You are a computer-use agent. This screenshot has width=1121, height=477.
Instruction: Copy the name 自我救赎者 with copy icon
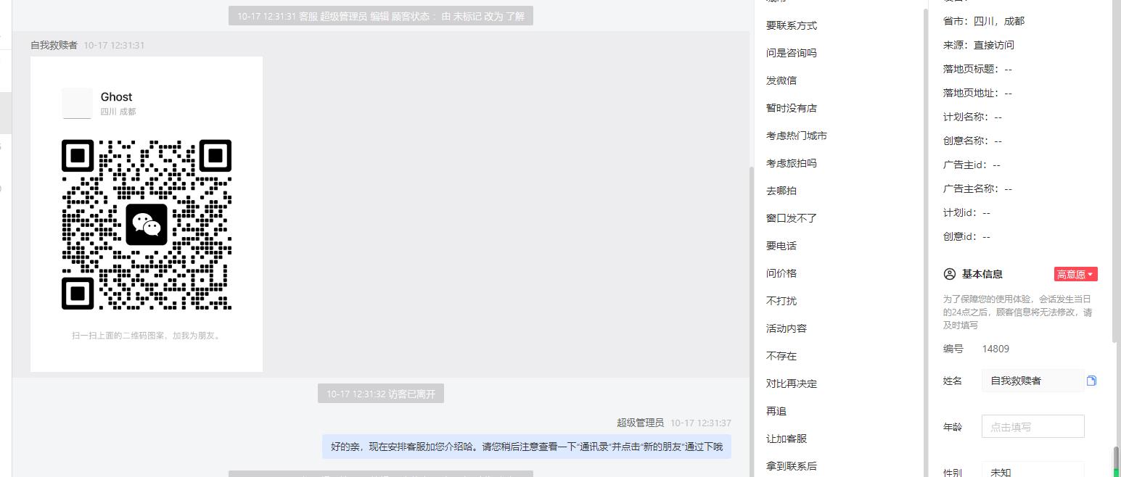coord(1091,381)
